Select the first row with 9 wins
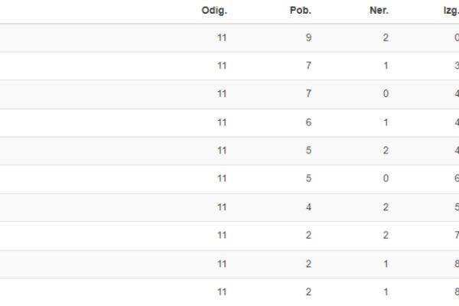Screen dimensions: 459x306 pyautogui.click(x=229, y=37)
